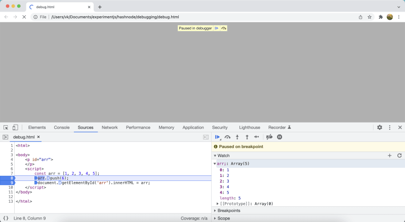The image size is (405, 222).
Task: Close the DevTools panel
Action: (400, 127)
